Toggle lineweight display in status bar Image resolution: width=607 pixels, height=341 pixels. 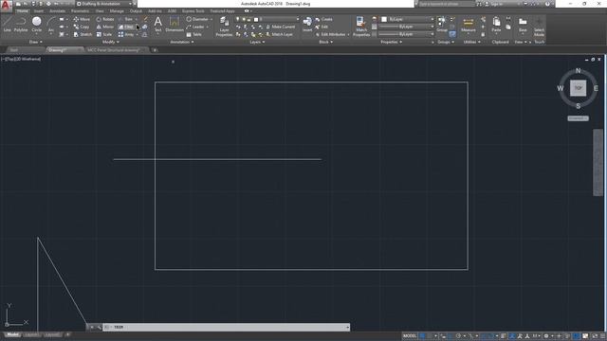point(504,336)
